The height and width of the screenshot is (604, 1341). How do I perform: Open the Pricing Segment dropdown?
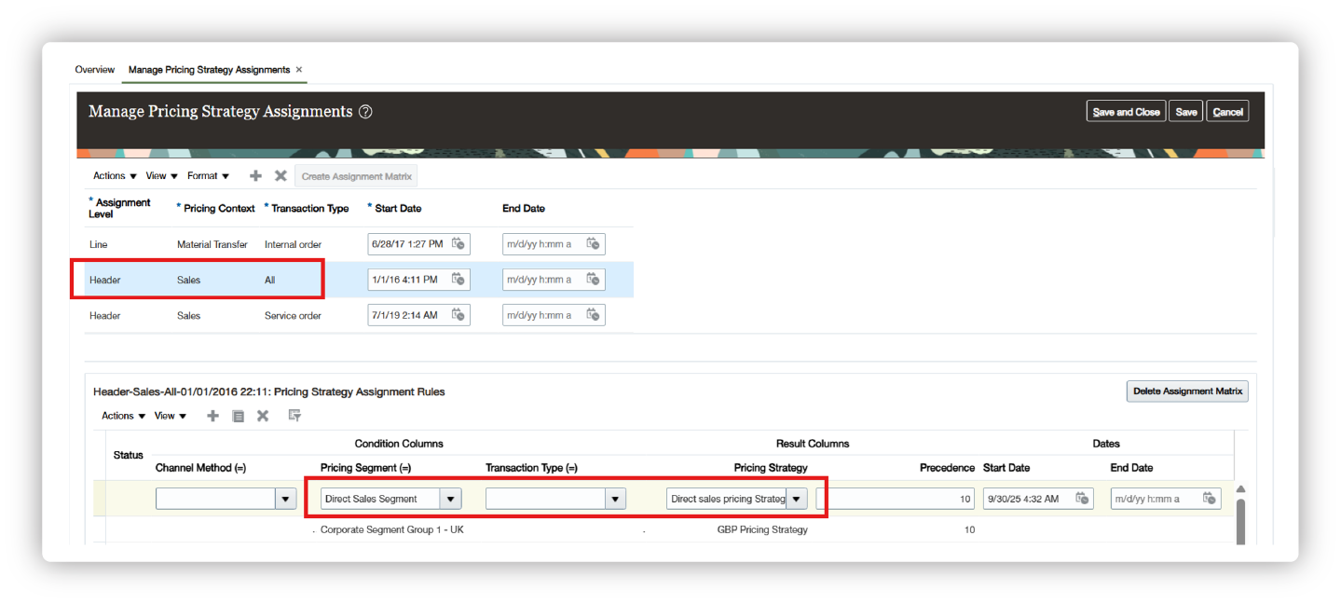pyautogui.click(x=450, y=498)
